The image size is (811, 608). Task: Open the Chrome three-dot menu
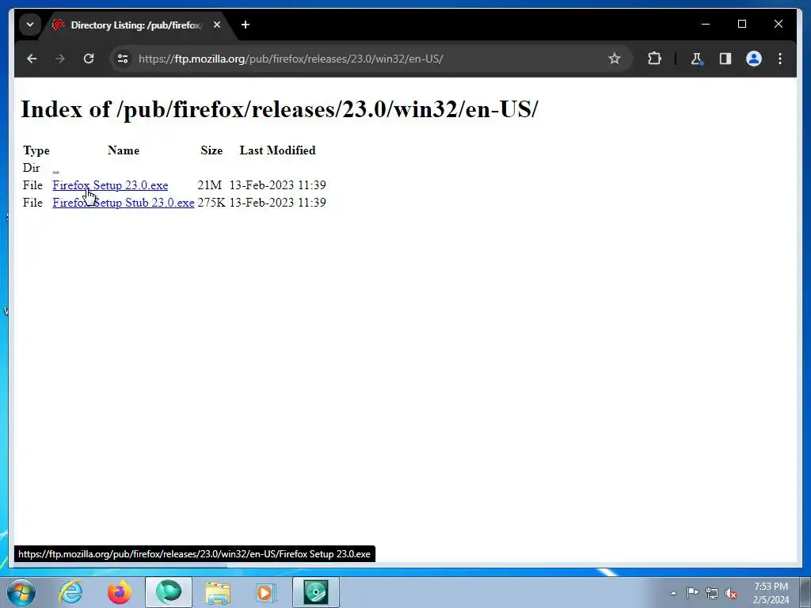780,59
